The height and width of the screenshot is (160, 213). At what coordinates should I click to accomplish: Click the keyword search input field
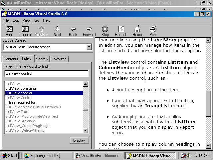pos(46,73)
